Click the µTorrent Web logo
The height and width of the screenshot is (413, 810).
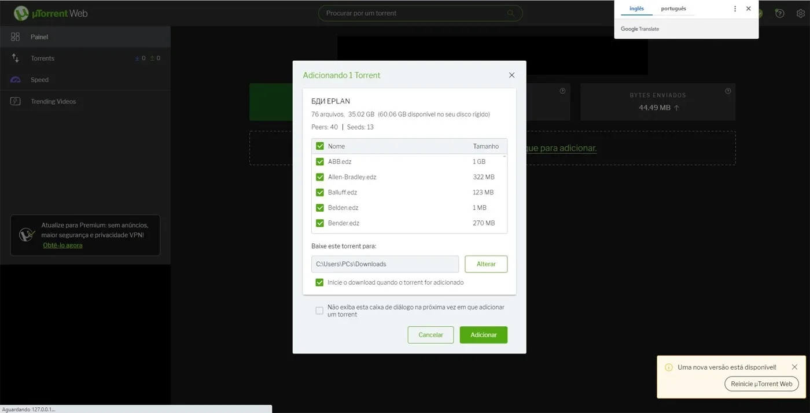51,13
